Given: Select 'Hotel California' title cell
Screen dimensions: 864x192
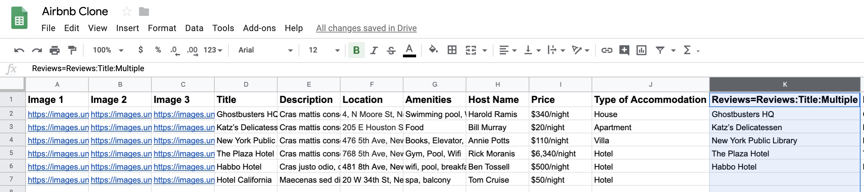Looking at the screenshot, I should [x=246, y=180].
